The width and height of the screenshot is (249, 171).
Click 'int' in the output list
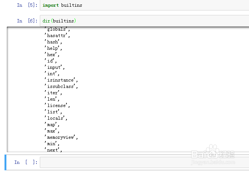click(x=52, y=74)
